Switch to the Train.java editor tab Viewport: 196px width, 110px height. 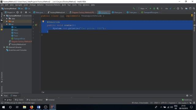coord(133,12)
